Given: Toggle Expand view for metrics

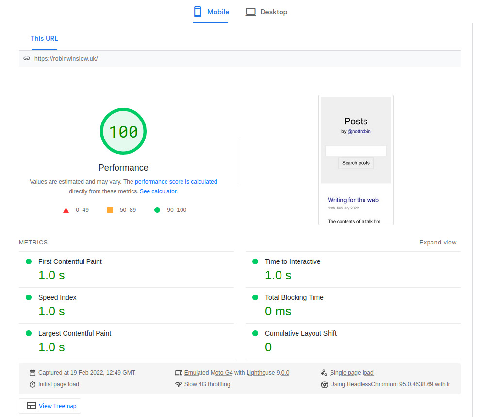Looking at the screenshot, I should click(x=438, y=243).
